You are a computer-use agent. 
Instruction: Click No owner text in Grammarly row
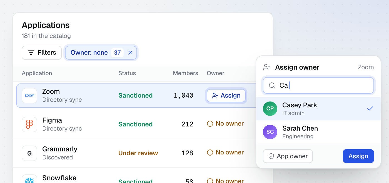pyautogui.click(x=230, y=152)
